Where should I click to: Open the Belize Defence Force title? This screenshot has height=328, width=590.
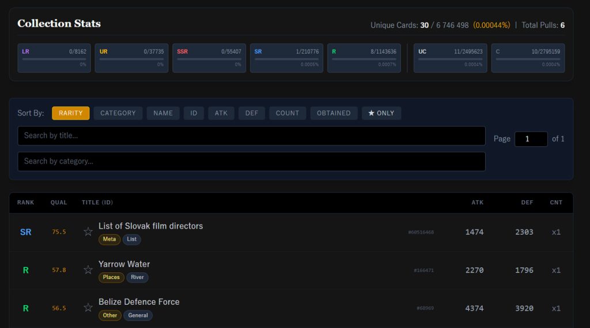139,302
